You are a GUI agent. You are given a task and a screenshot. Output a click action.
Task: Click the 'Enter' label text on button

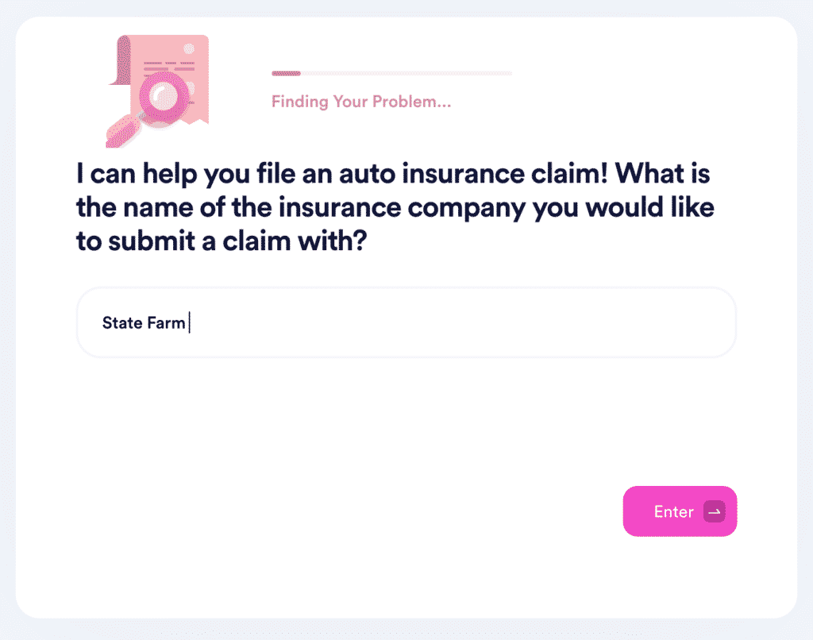pyautogui.click(x=673, y=512)
